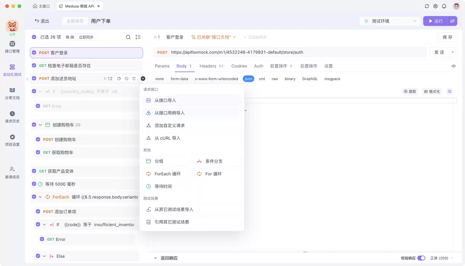The image size is (465, 266).
Task: Click the run settings icon beside 运行
Action: 453,21
